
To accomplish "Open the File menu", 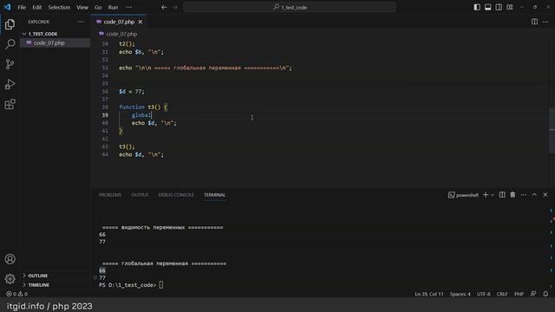I will point(22,7).
